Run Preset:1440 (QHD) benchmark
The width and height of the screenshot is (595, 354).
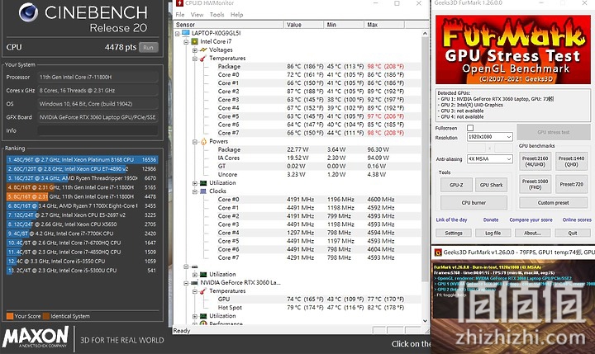571,161
